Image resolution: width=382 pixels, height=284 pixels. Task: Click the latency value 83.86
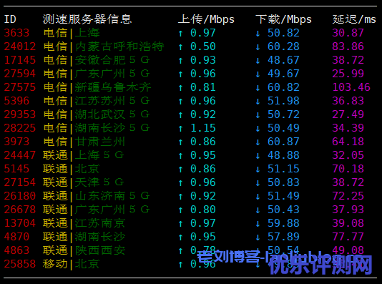point(348,46)
